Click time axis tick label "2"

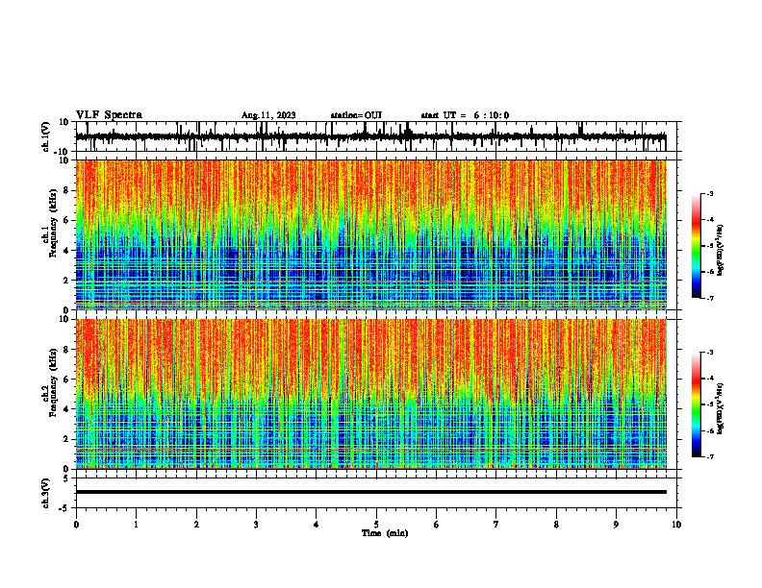pyautogui.click(x=196, y=525)
